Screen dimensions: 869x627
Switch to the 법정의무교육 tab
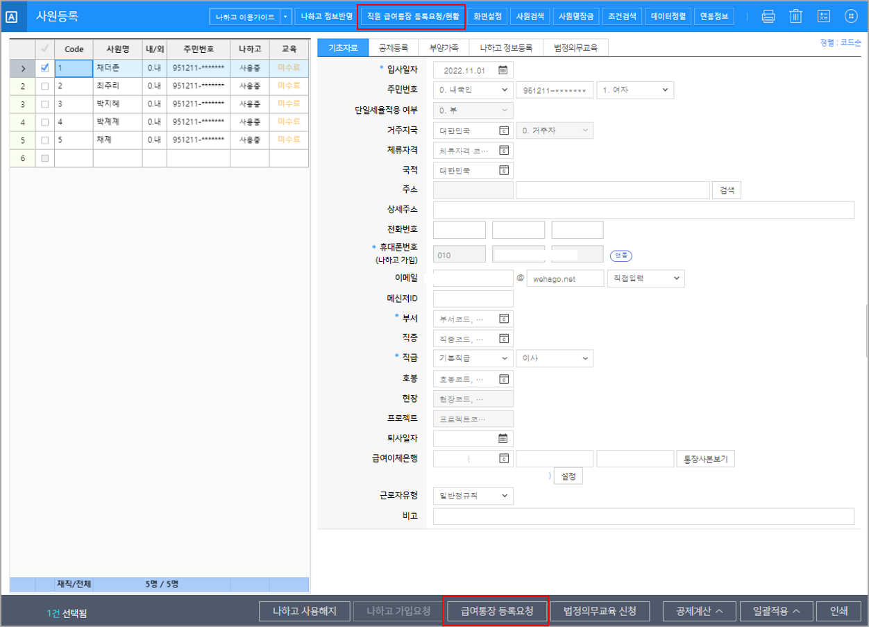point(576,48)
